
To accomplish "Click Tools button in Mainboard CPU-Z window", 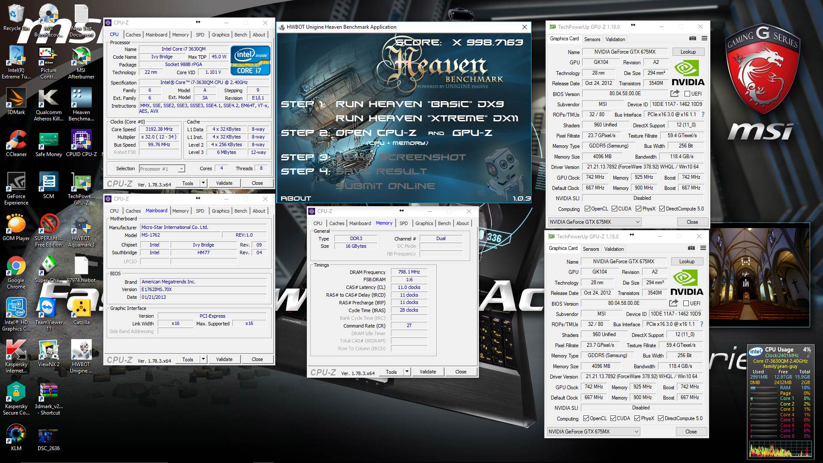I will click(x=188, y=359).
